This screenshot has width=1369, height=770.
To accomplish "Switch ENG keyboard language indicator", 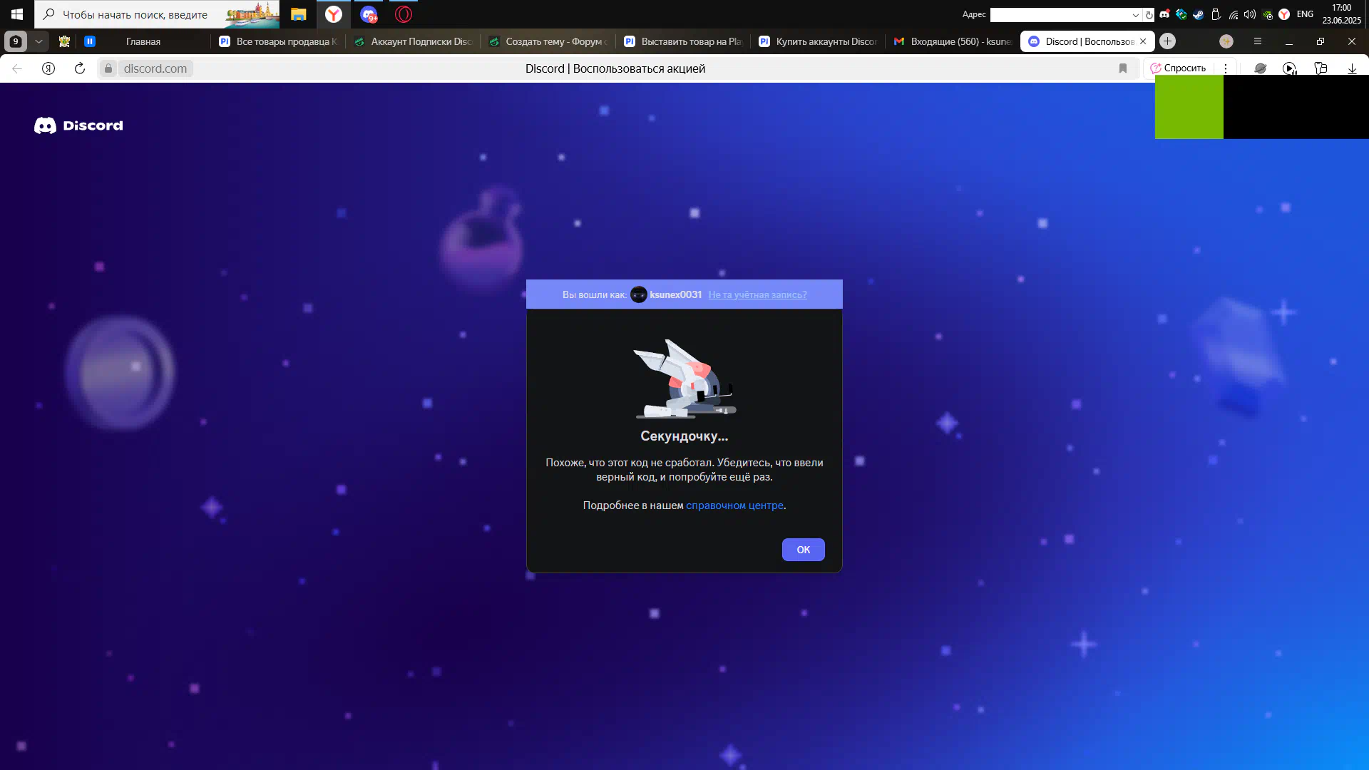I will 1305,14.
